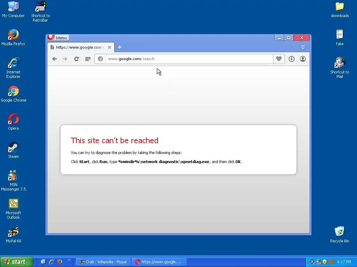The height and width of the screenshot is (267, 357).
Task: Select Mozilla Firefox desktop icon
Action: pos(13,38)
